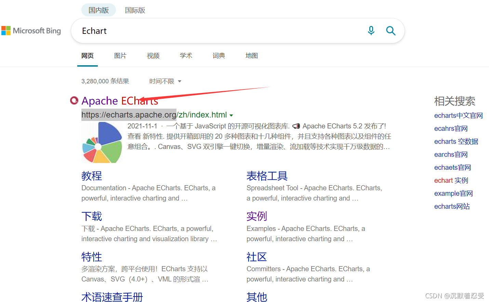Click the magnifier search icon
This screenshot has width=489, height=302.
[391, 31]
